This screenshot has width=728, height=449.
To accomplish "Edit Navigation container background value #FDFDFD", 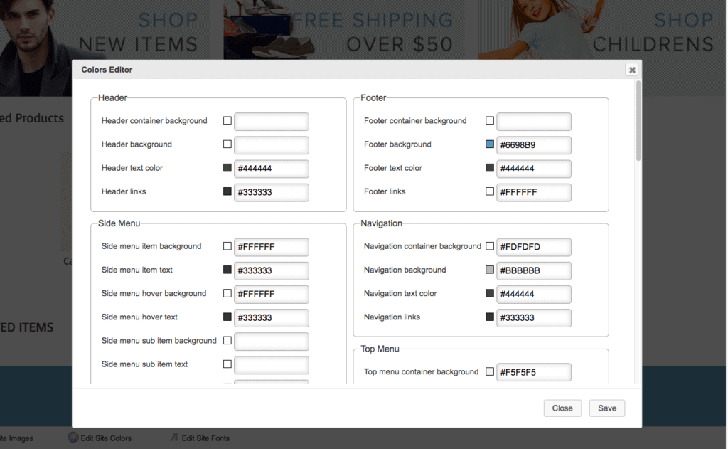I will tap(533, 247).
